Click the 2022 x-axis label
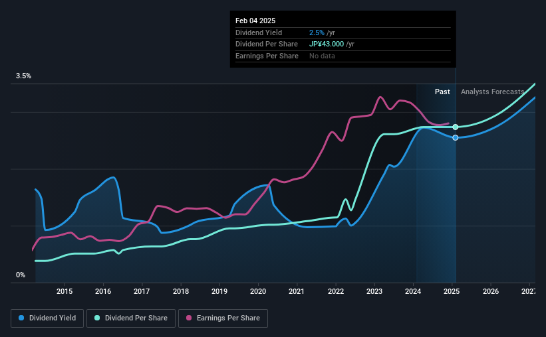The image size is (546, 337). [336, 291]
